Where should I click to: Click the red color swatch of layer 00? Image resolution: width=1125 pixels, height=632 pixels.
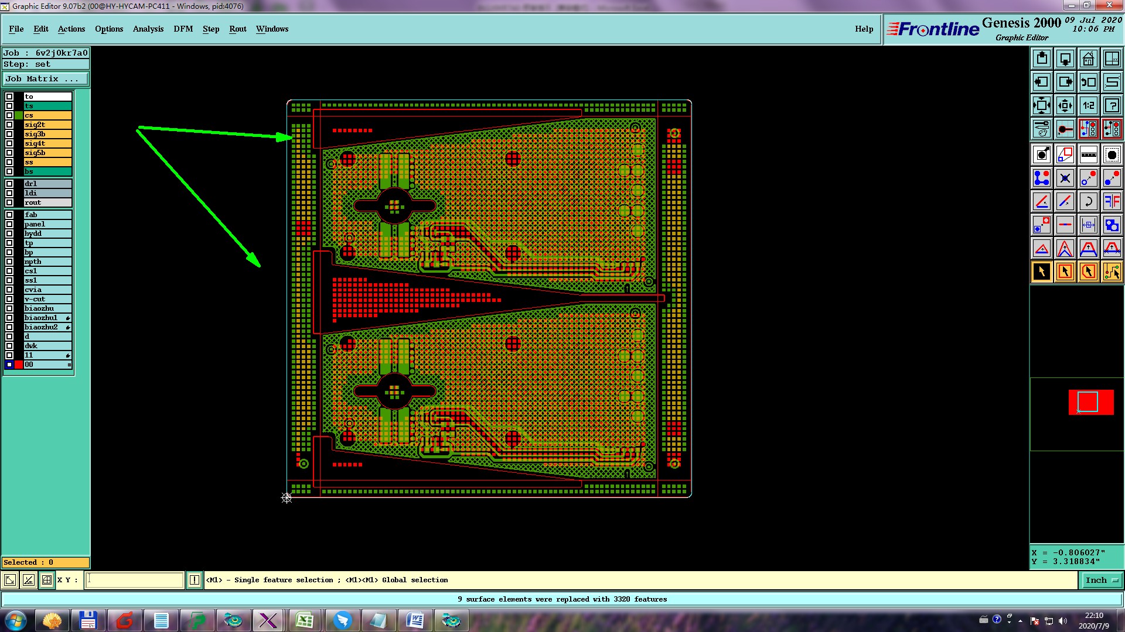click(19, 365)
